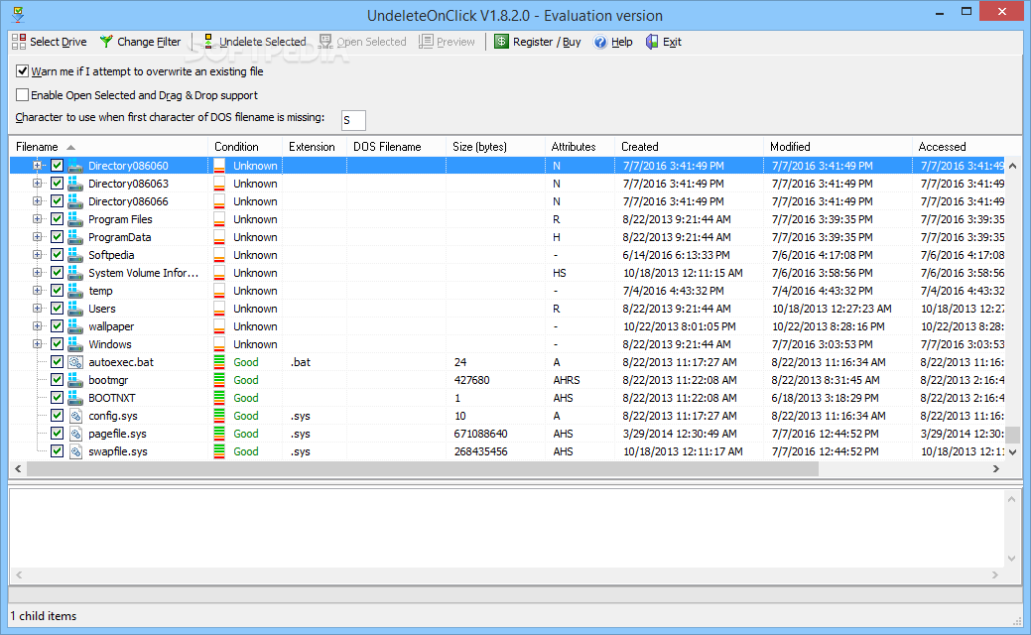
Task: Expand the Users tree node
Action: (x=38, y=309)
